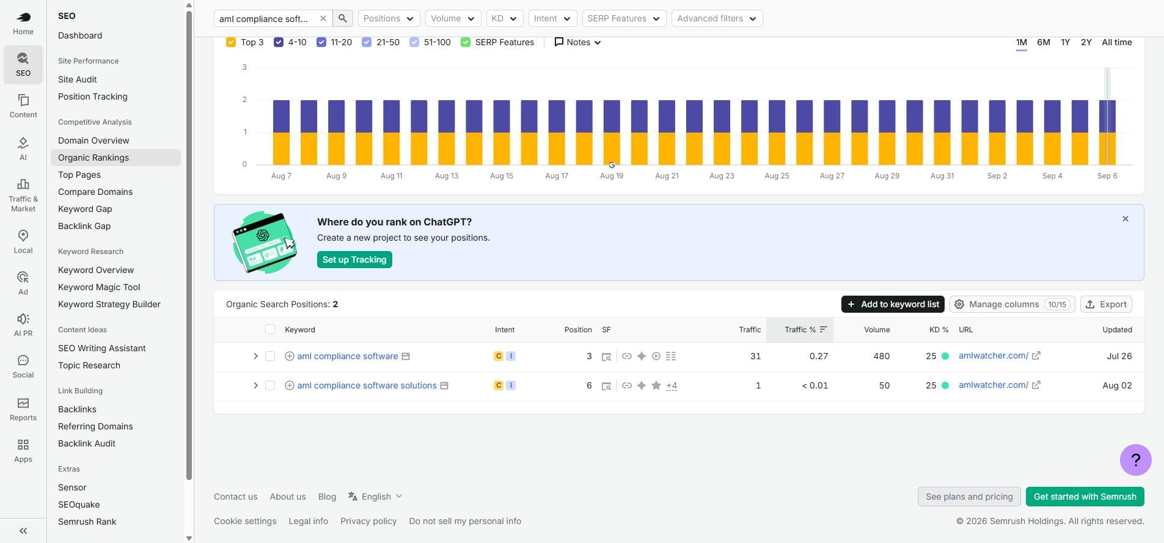Open the Ad section icon

(x=23, y=283)
